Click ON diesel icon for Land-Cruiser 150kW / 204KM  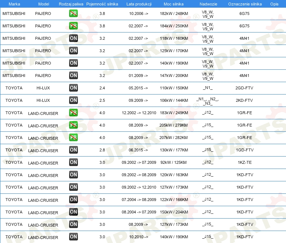pyautogui.click(x=73, y=212)
